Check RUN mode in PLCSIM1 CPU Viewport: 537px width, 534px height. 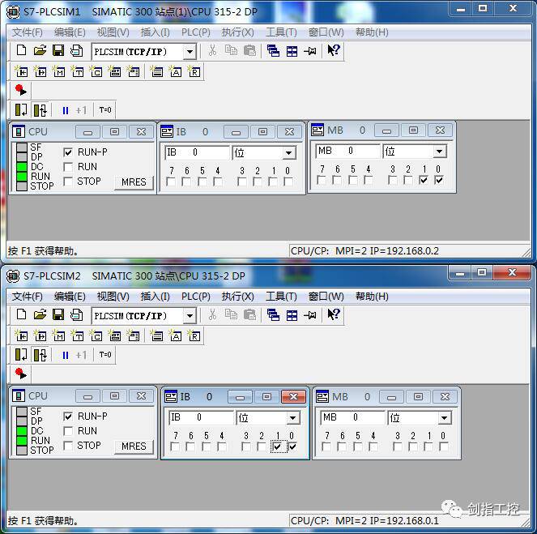[x=68, y=167]
